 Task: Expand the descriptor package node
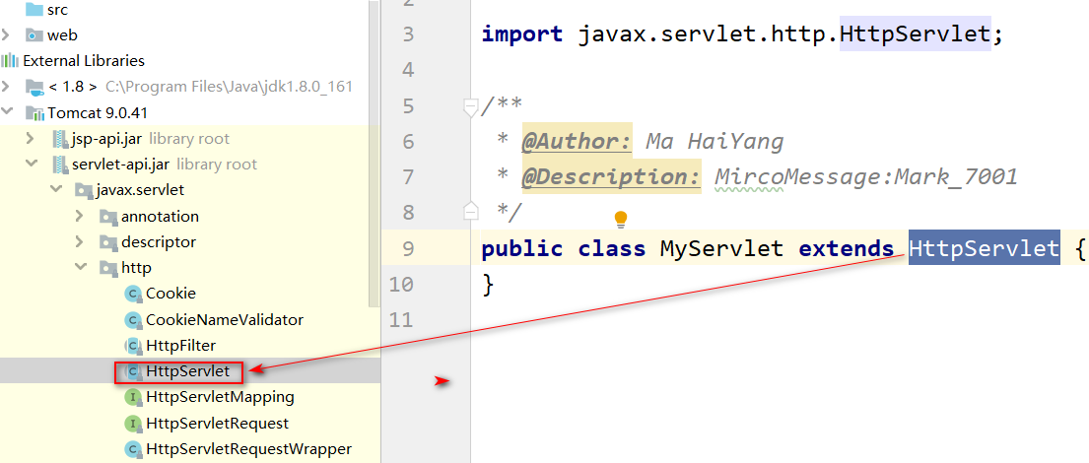tap(81, 242)
